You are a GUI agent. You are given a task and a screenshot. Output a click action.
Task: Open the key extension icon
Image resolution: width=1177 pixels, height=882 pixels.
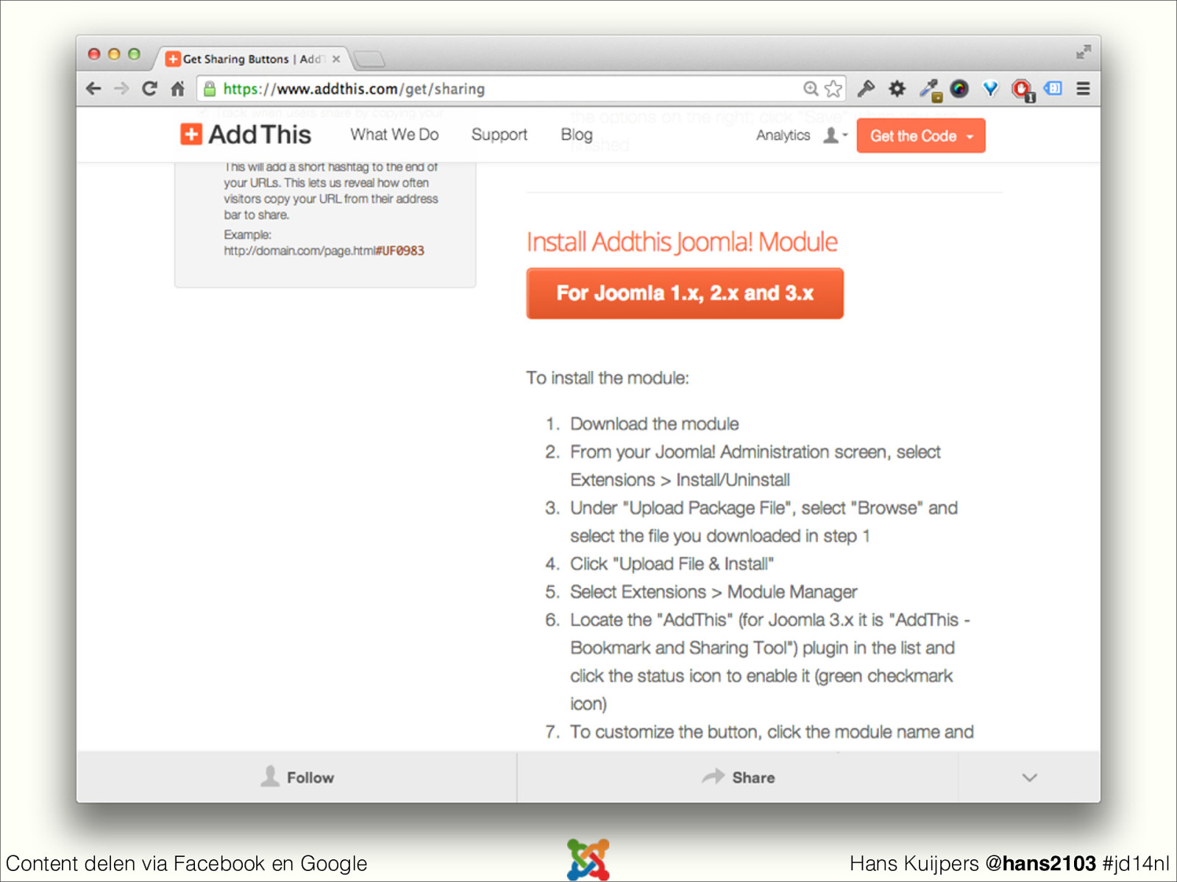tap(866, 89)
